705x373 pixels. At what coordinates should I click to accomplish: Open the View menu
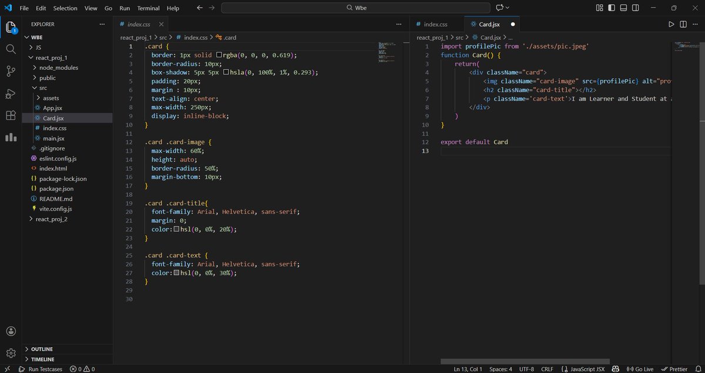(x=90, y=8)
